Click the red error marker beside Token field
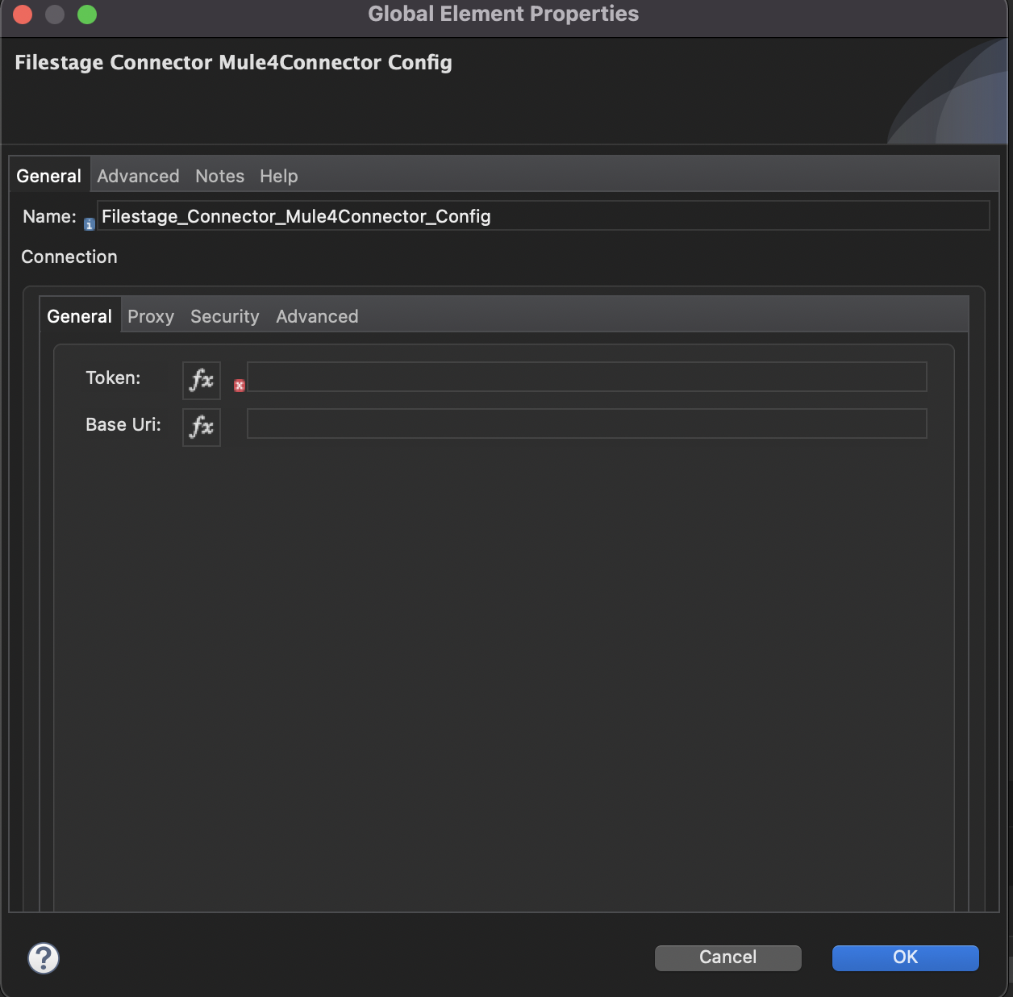This screenshot has height=997, width=1013. coord(240,386)
